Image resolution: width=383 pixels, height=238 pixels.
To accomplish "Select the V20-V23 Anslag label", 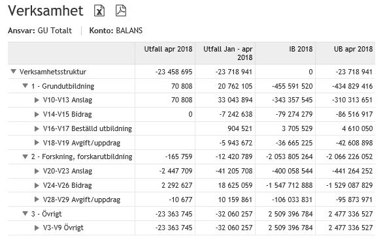I will pyautogui.click(x=68, y=171).
